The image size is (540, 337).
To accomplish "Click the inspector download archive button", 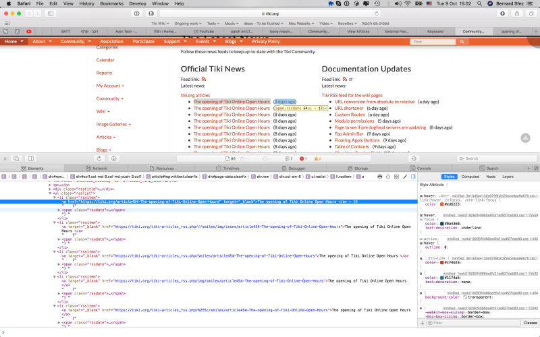I will coord(114,158).
